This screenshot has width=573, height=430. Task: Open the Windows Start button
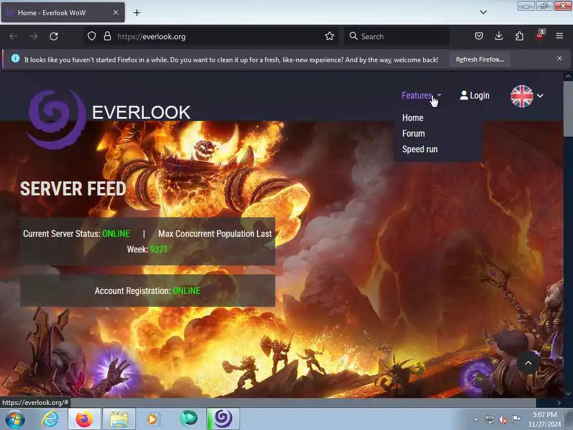click(x=15, y=419)
